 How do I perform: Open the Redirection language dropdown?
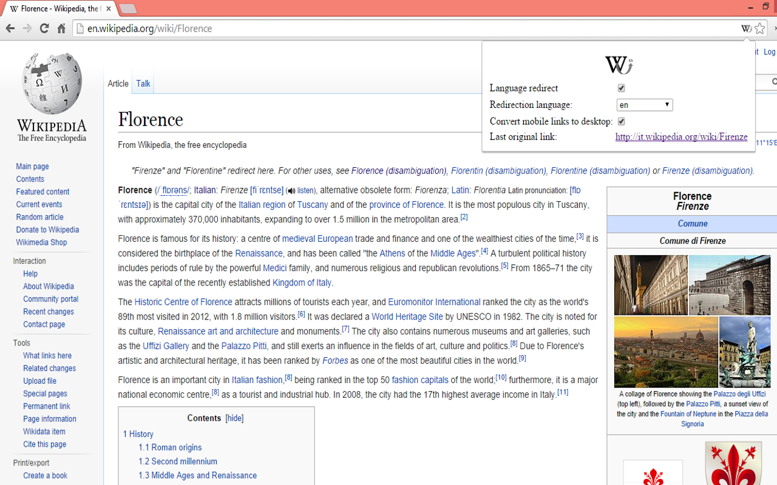[645, 105]
